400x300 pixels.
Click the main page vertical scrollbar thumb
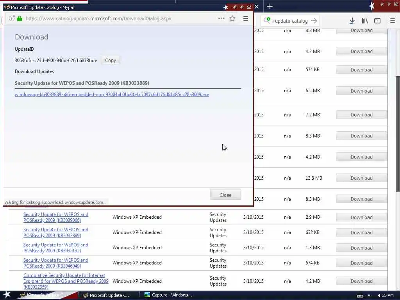398,134
